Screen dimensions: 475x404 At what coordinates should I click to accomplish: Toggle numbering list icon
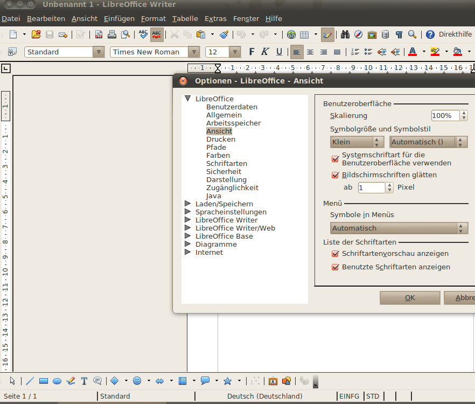pos(355,52)
